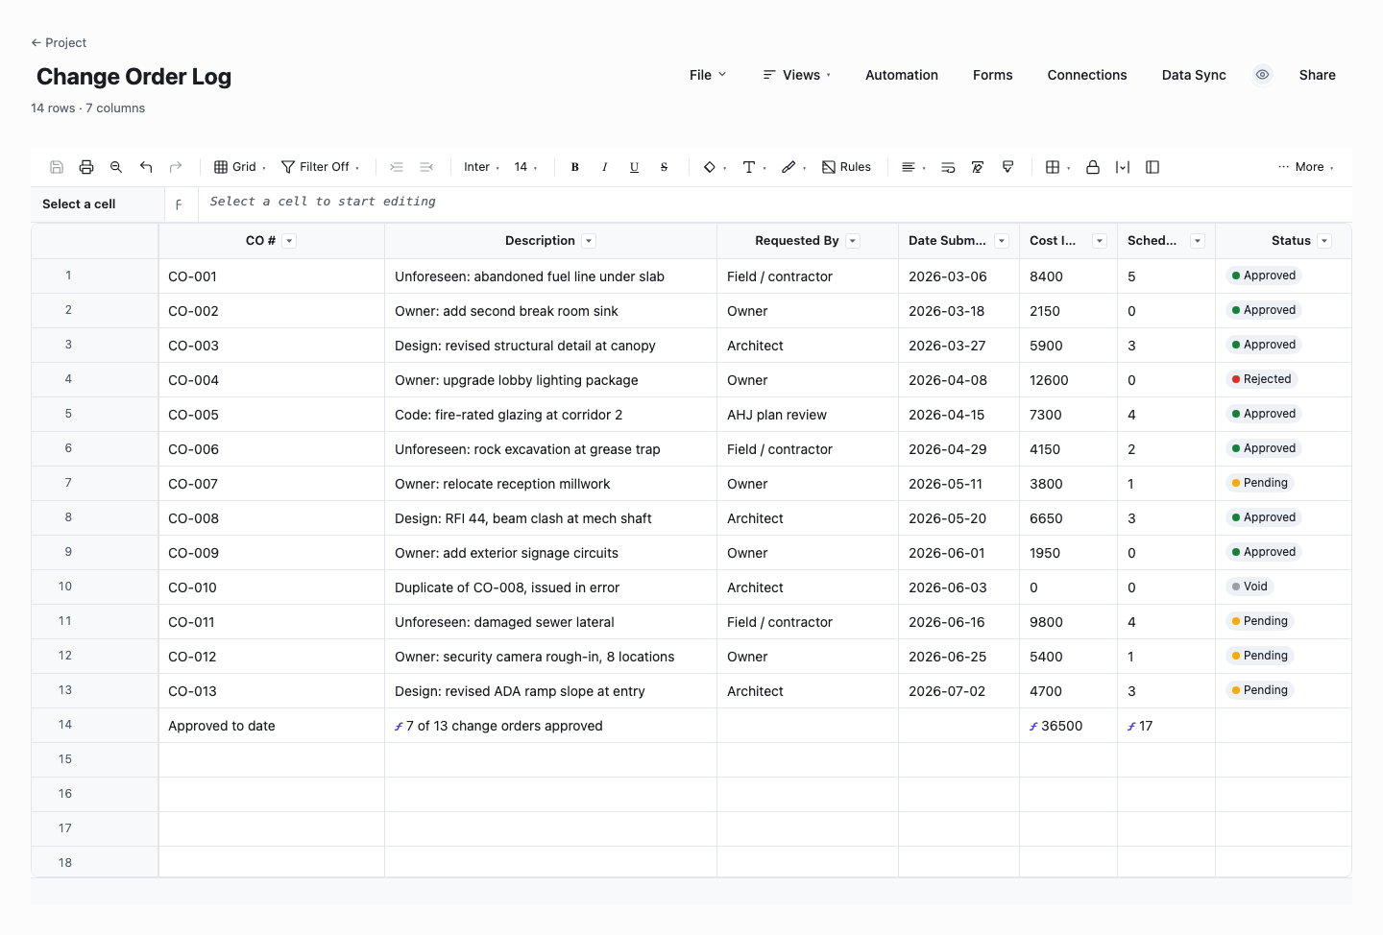Click the side panel layout icon
Screen dimensions: 1383x935
coord(1152,167)
